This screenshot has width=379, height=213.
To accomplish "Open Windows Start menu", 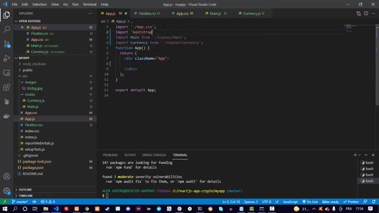I will [x=5, y=209].
